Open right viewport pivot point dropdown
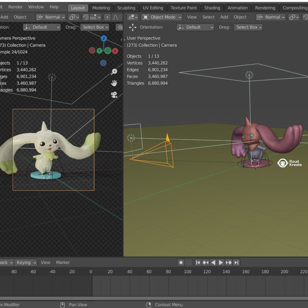This screenshot has height=308, width=308. (x=294, y=17)
